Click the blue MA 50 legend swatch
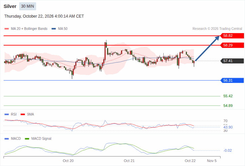The image size is (245, 166). pos(54,29)
